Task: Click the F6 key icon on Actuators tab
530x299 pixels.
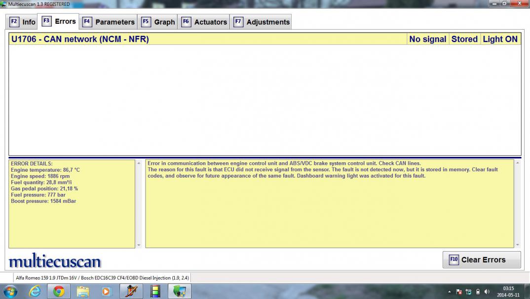Action: [x=186, y=22]
